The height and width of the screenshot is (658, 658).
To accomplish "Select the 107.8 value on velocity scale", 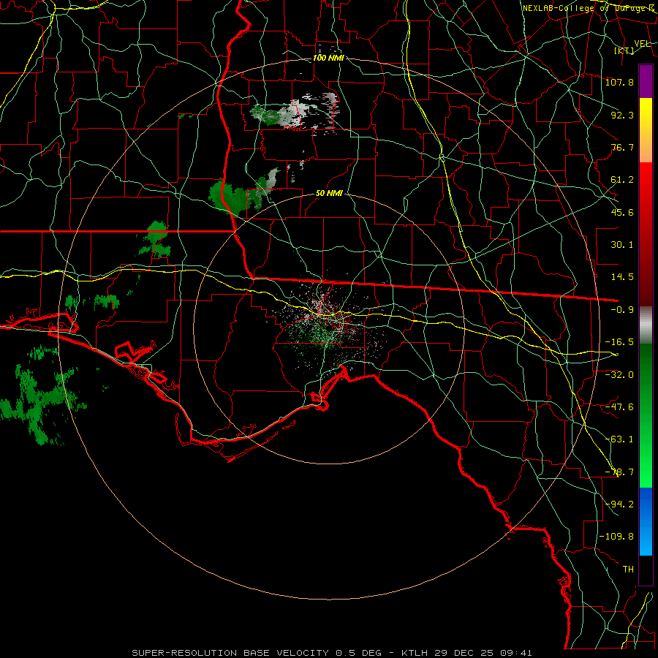I will [619, 82].
